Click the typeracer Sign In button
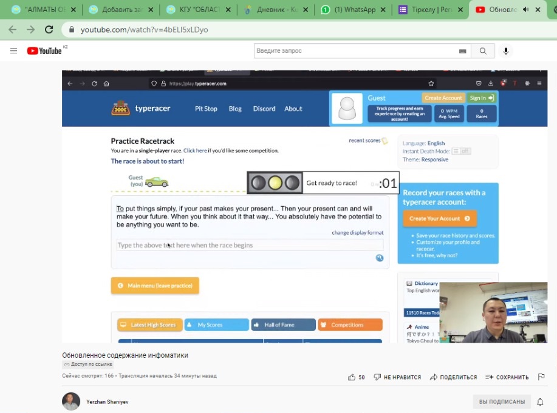The height and width of the screenshot is (413, 557). (x=481, y=98)
